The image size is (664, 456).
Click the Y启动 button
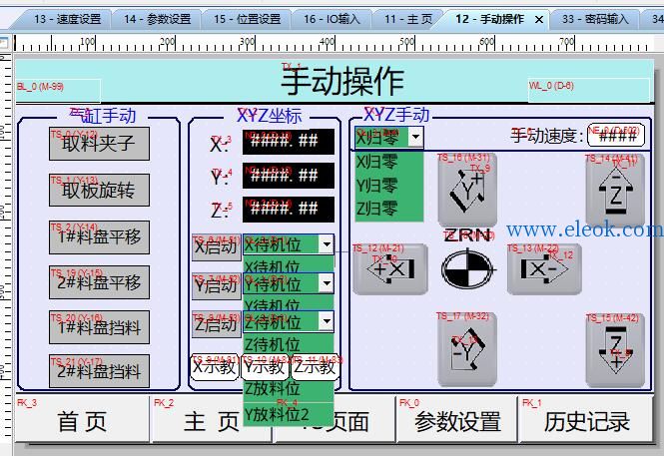click(216, 286)
